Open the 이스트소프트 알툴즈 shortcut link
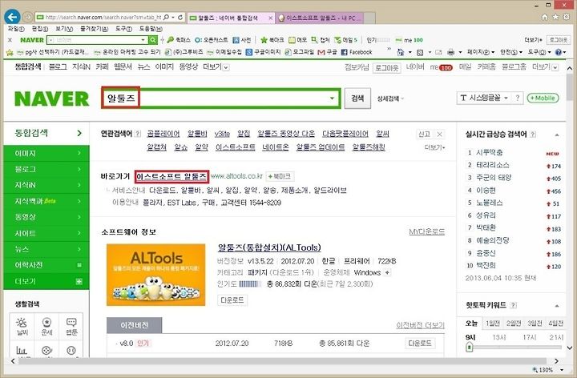Image resolution: width=577 pixels, height=378 pixels. 171,176
